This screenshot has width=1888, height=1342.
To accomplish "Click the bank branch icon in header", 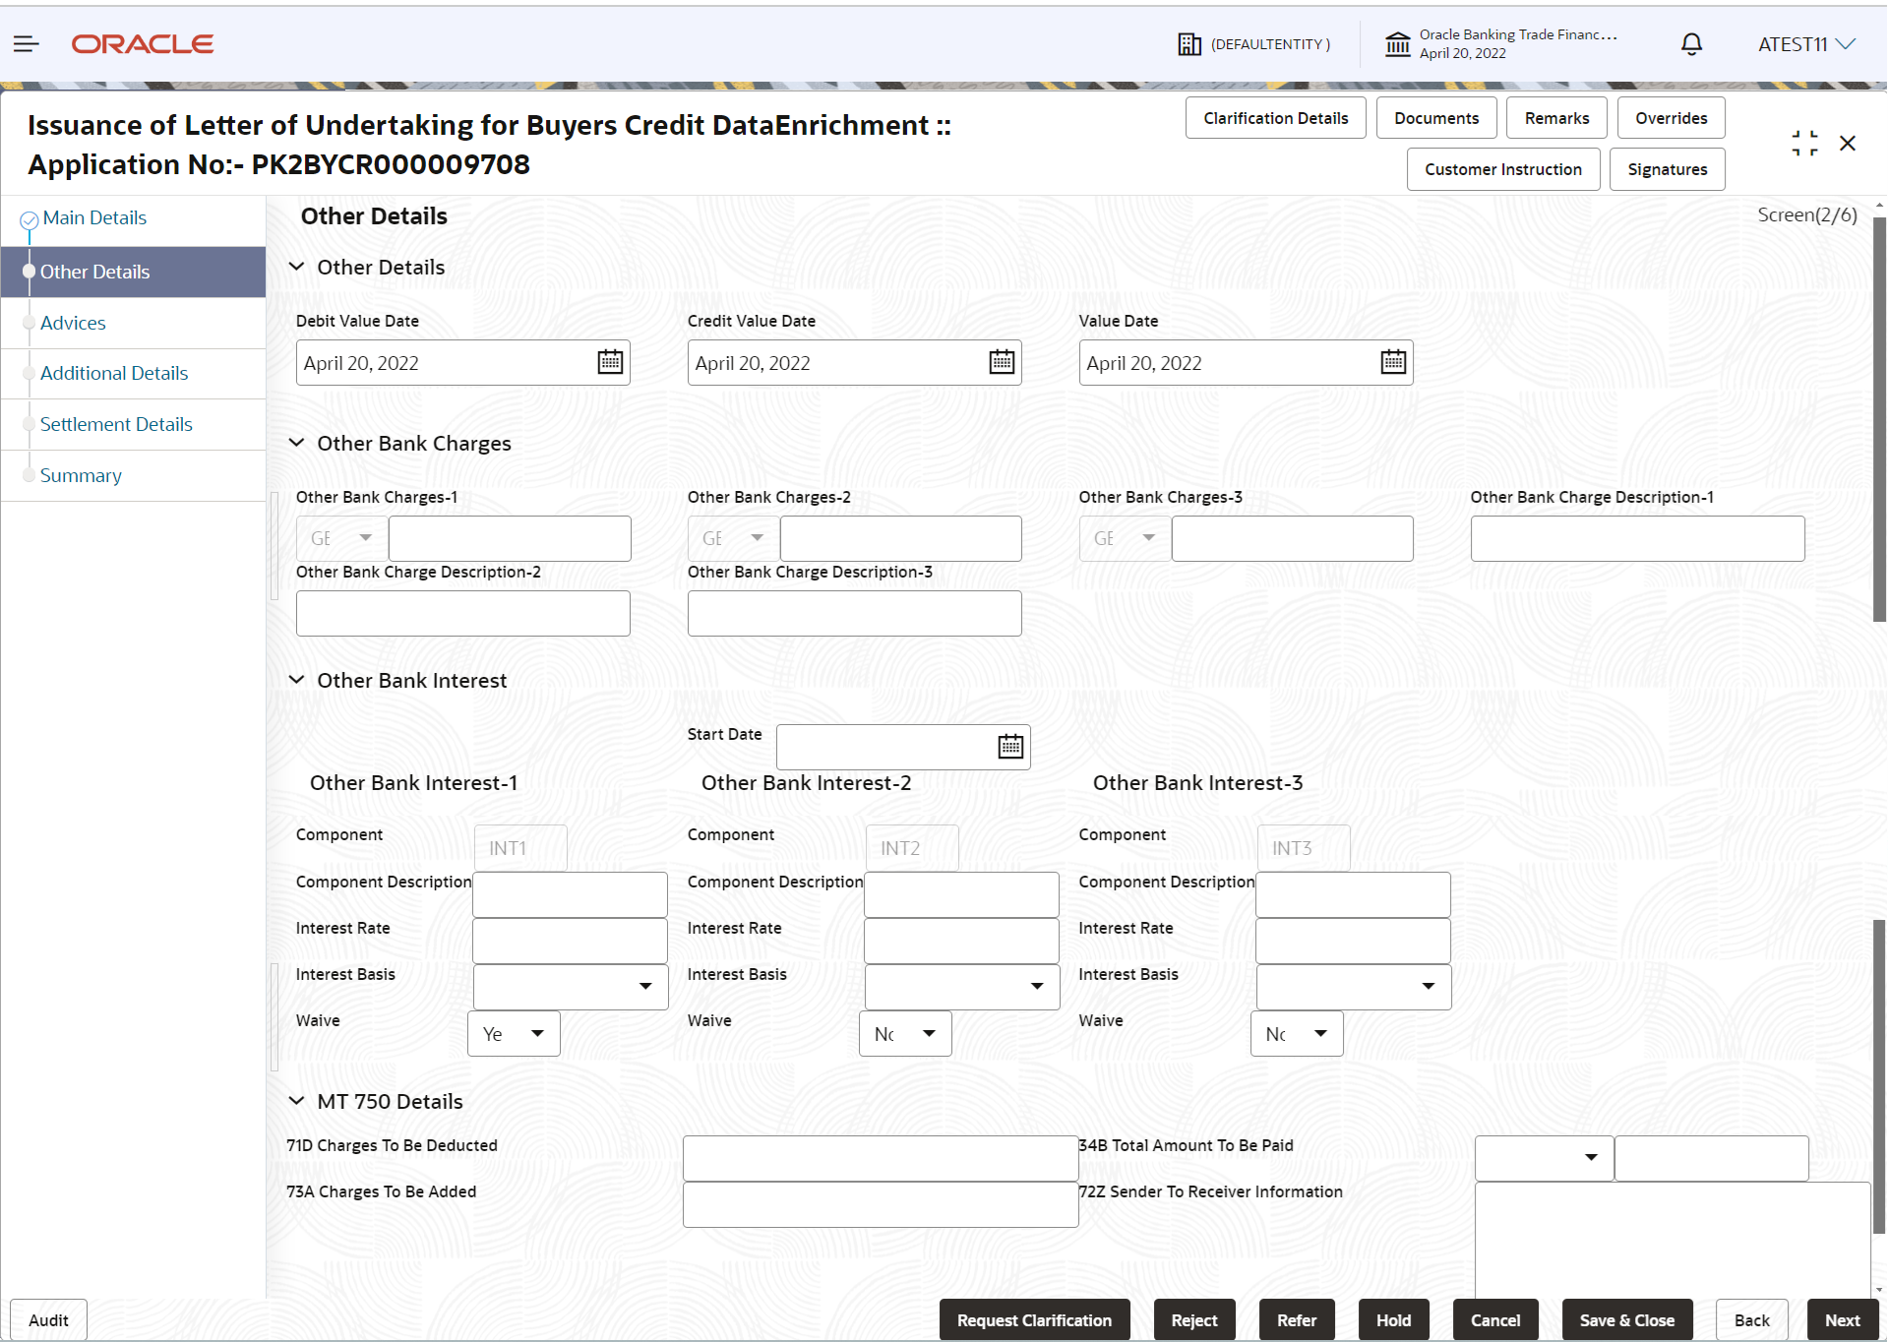I will click(1397, 44).
